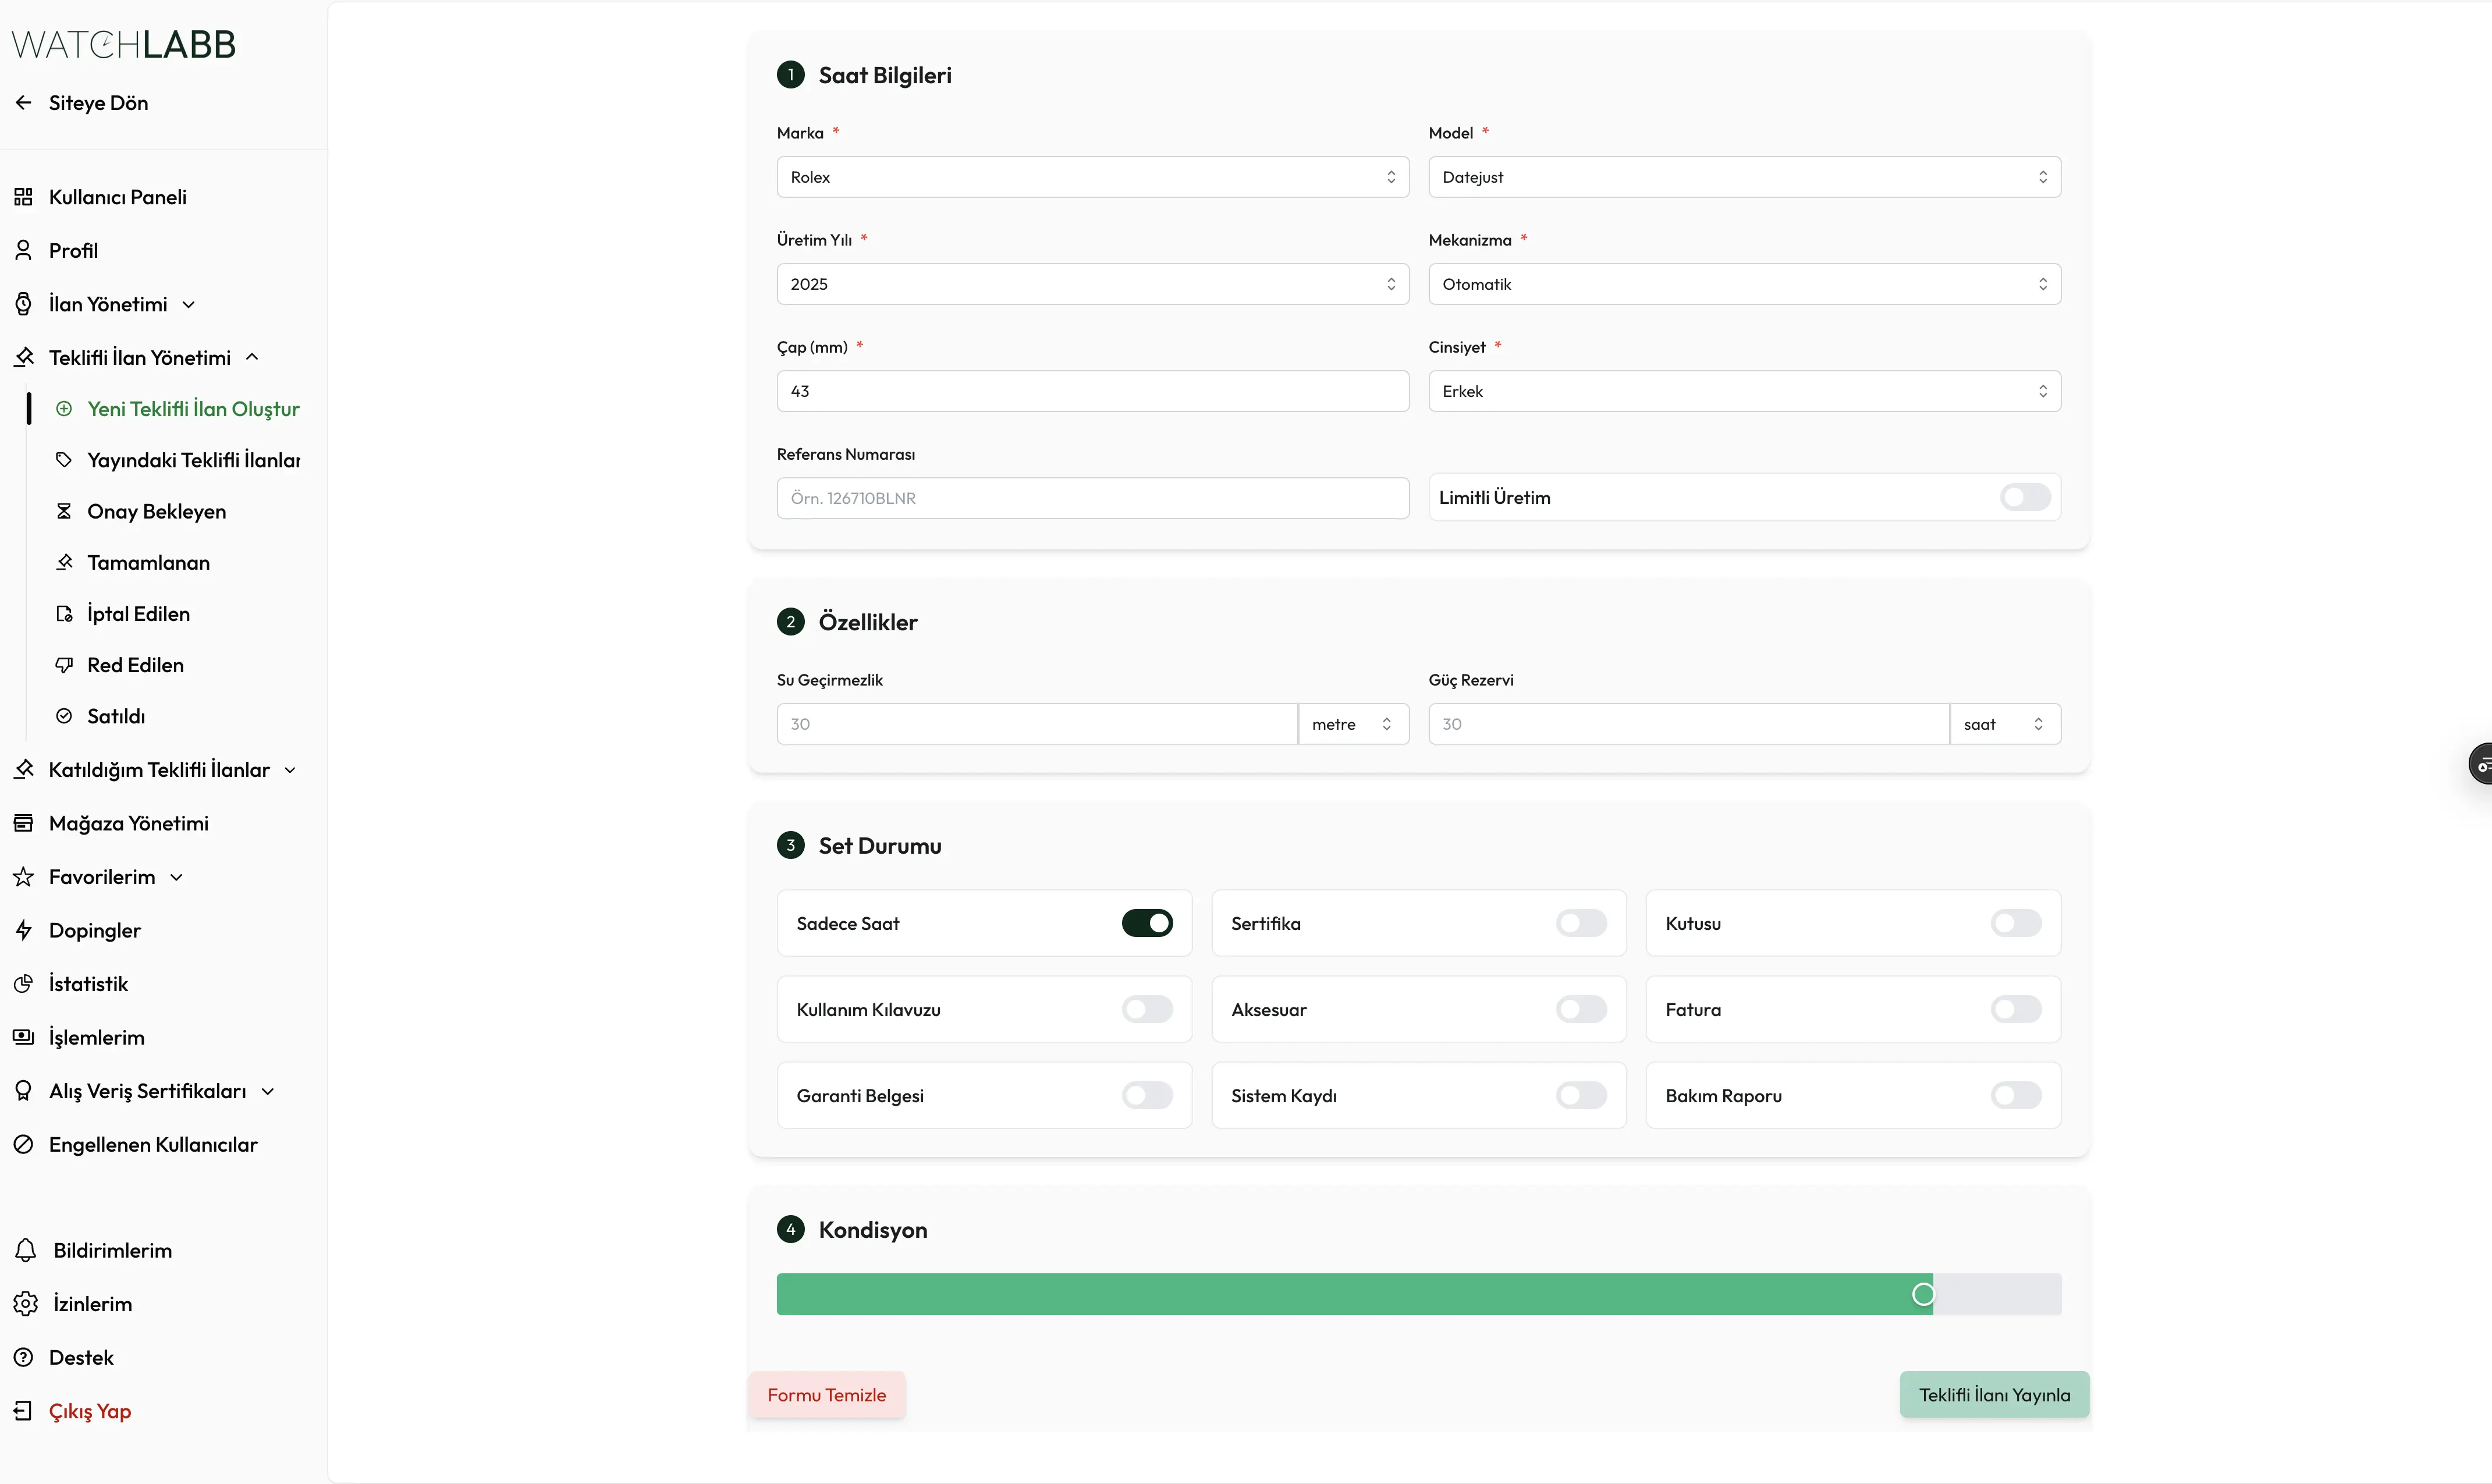Image resolution: width=2492 pixels, height=1484 pixels.
Task: Click the gear icon beside İzinlerim
Action: click(x=26, y=1304)
